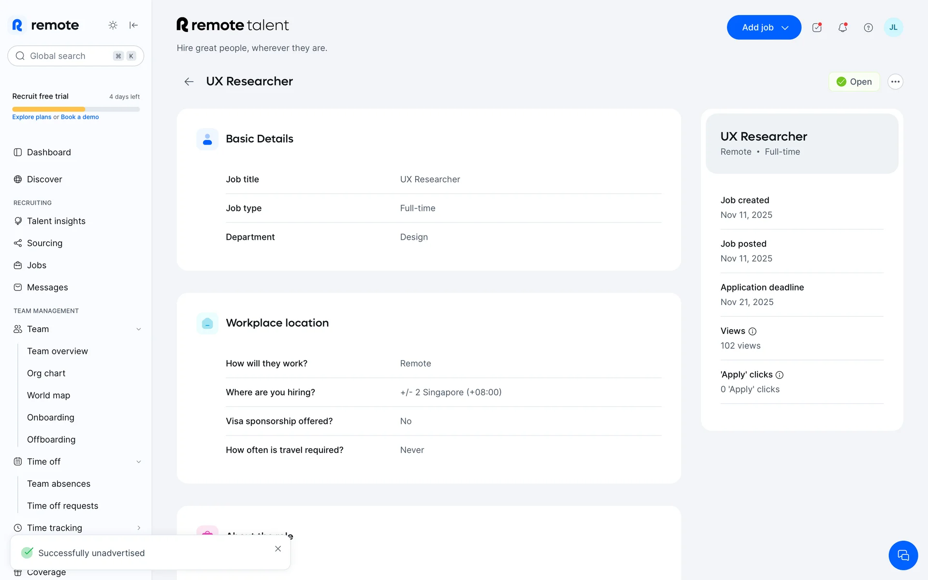
Task: Open the three-dot job options menu
Action: (x=895, y=82)
